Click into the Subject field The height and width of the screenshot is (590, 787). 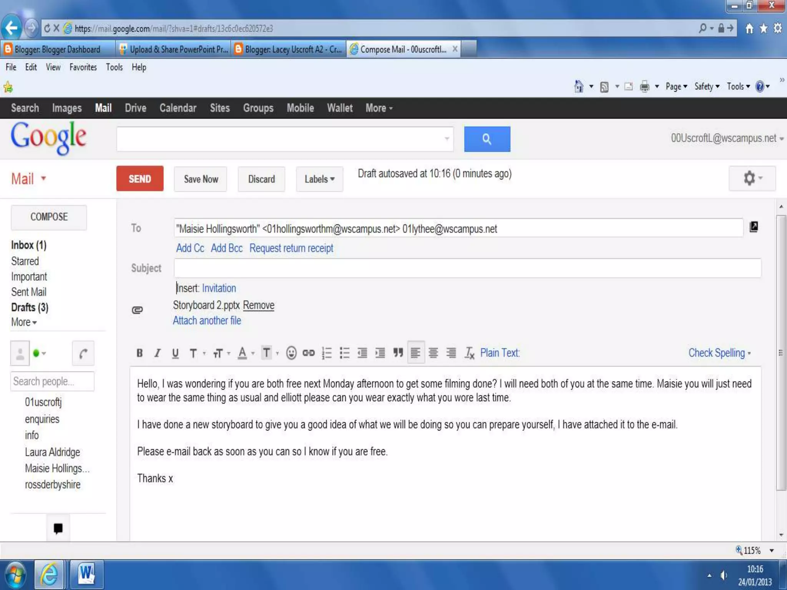coord(467,268)
